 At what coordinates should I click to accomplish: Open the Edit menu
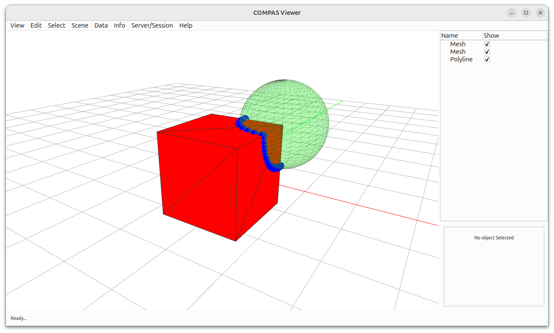tap(36, 25)
